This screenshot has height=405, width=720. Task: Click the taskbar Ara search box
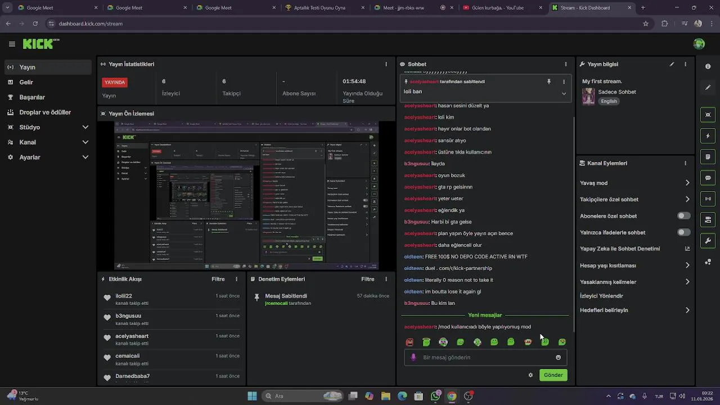pos(304,396)
